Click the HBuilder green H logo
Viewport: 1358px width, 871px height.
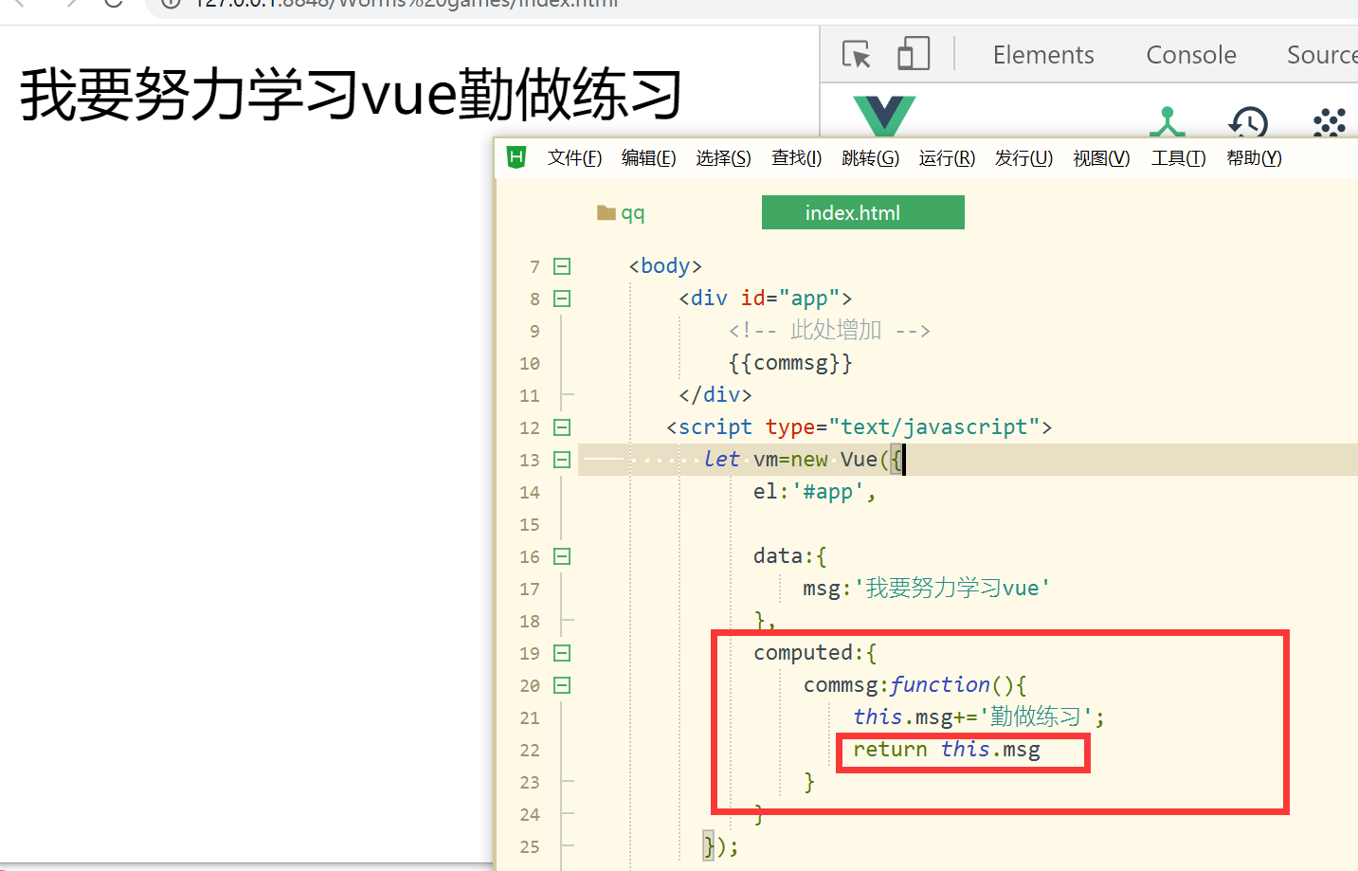[516, 157]
